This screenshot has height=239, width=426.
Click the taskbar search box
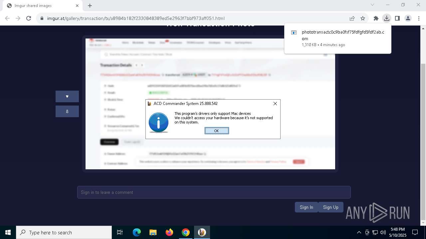tap(64, 232)
